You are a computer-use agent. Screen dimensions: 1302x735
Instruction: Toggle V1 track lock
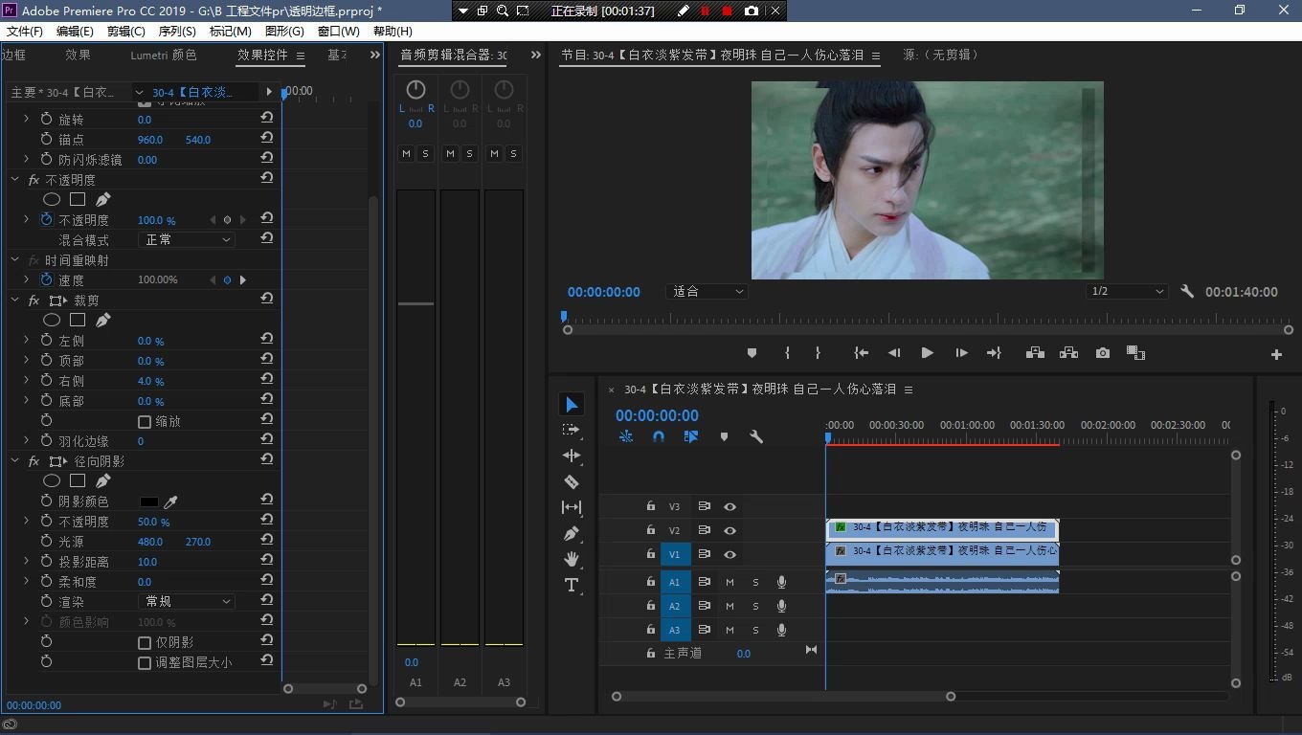pyautogui.click(x=650, y=554)
